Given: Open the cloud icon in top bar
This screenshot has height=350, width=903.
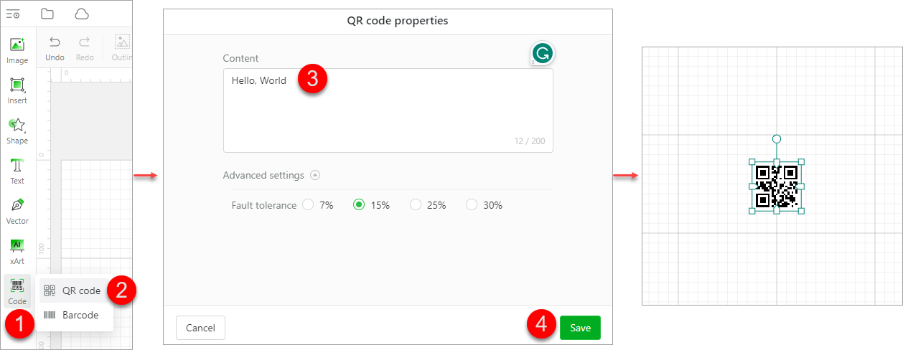Looking at the screenshot, I should [82, 14].
